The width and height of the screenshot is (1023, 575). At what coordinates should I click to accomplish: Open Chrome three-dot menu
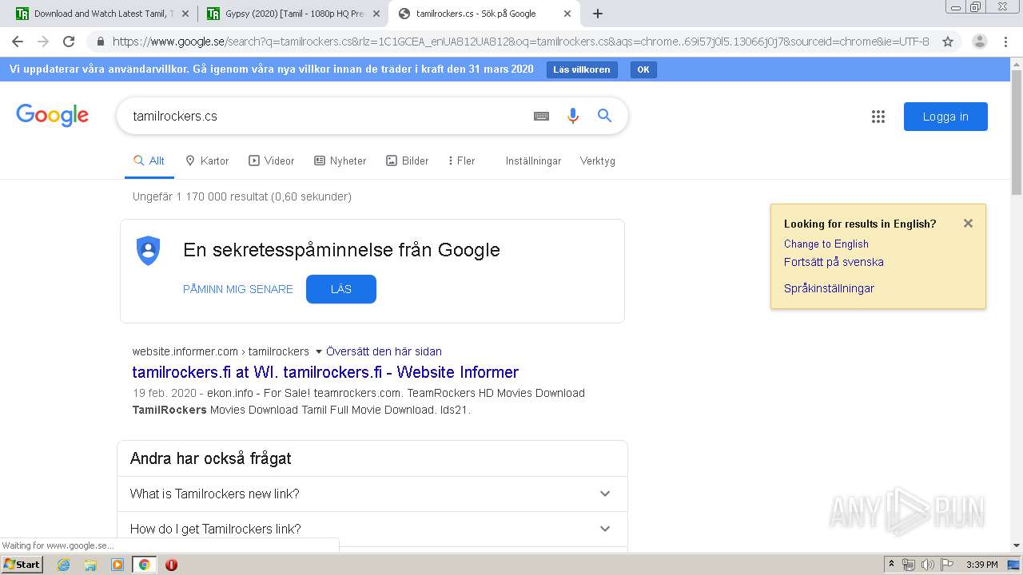(1005, 42)
